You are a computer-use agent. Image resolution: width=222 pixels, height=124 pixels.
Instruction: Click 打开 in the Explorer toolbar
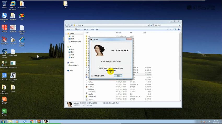coord(78,29)
